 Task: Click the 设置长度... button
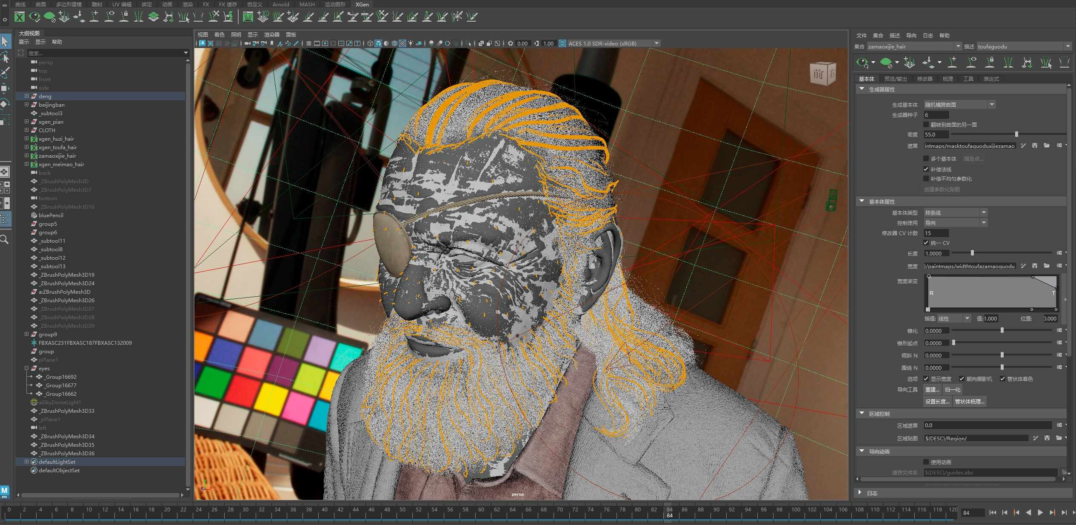937,401
